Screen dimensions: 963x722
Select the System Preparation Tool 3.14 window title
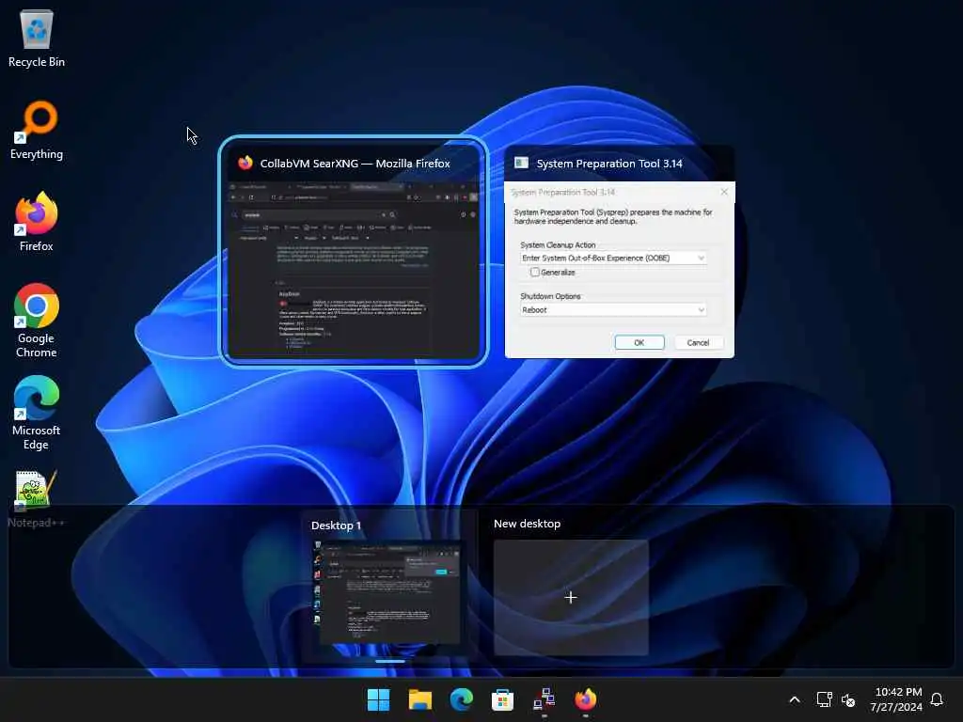pos(609,164)
